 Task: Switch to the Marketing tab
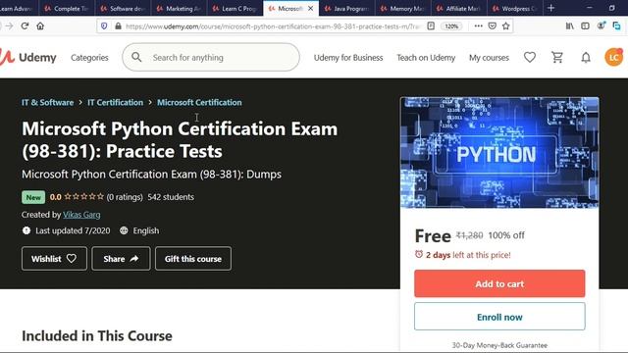point(179,8)
